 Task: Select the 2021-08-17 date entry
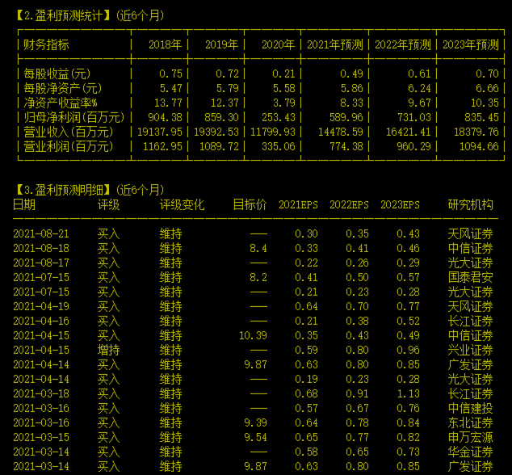[x=41, y=263]
